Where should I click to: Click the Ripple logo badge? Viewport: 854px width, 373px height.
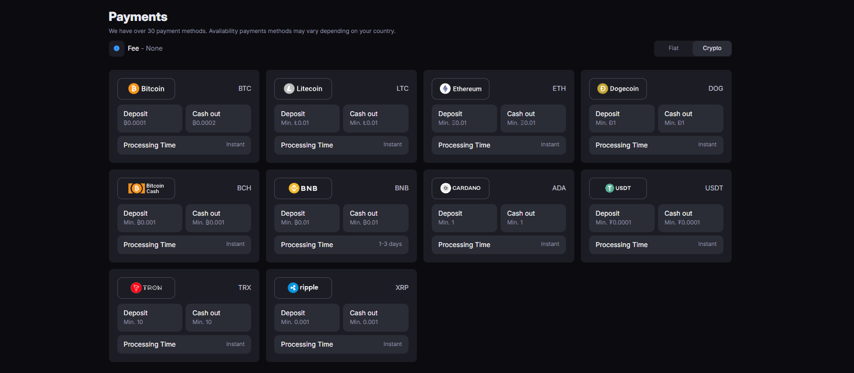pos(303,288)
